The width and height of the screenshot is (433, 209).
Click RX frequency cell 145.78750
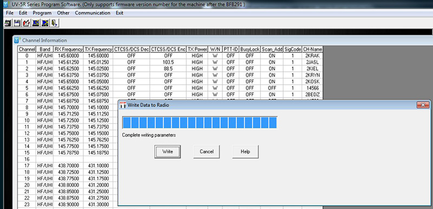[68, 153]
